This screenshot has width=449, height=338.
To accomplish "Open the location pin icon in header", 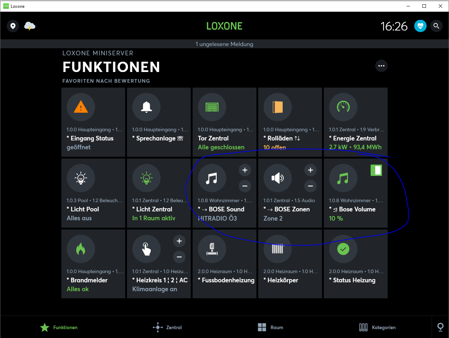I will coord(13,26).
